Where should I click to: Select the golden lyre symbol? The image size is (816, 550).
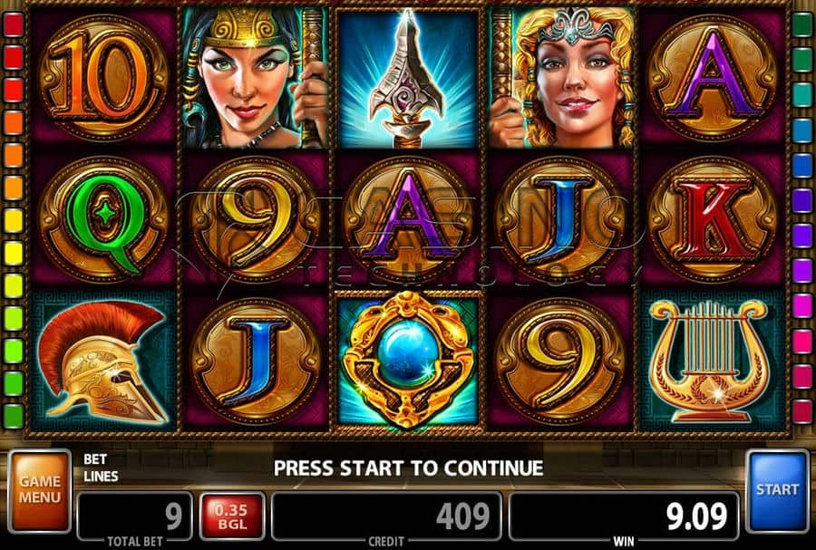[x=712, y=361]
